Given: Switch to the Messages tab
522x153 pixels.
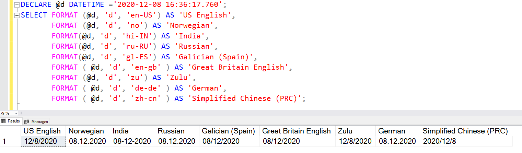Looking at the screenshot, I should (36, 121).
